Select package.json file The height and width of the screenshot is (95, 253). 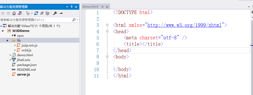[x=27, y=65]
